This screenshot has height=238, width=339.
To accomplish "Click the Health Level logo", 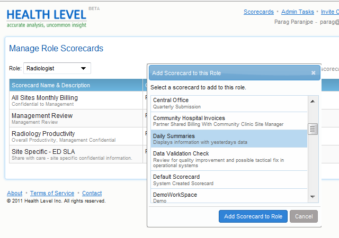I will [47, 17].
